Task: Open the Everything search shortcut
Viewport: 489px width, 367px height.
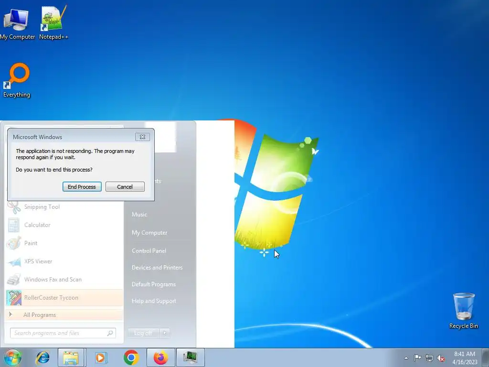Action: [x=17, y=80]
